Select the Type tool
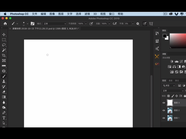Screen dimensions: 186x139 [x=4, y=118]
